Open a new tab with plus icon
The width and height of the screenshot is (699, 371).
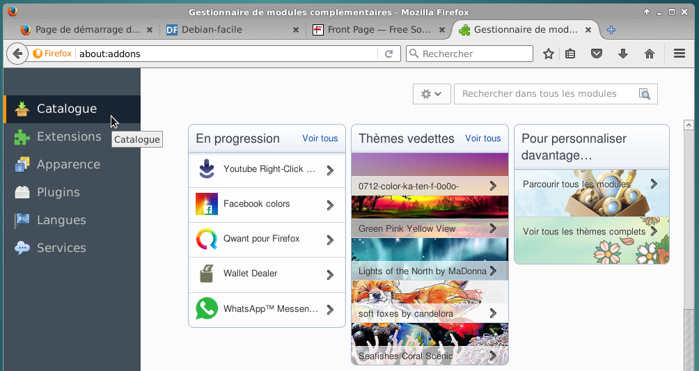[611, 30]
